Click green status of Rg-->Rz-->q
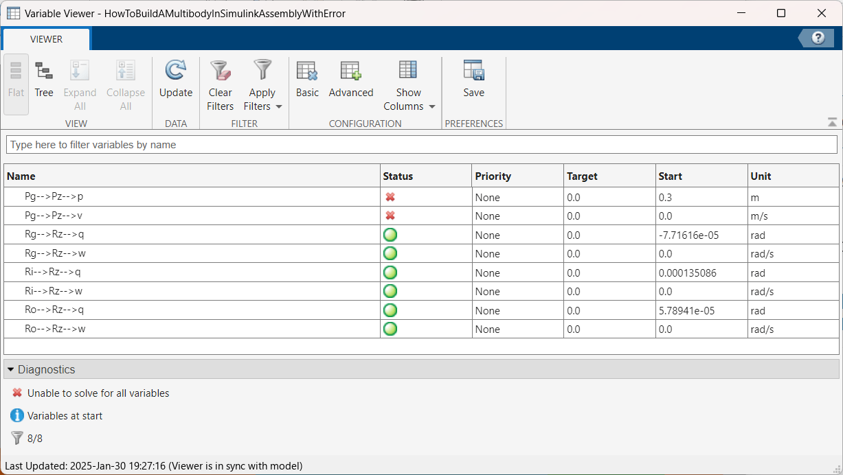Viewport: 843px width, 475px height. tap(390, 235)
